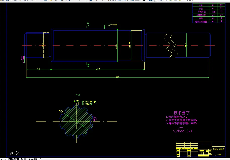Click the capital D symbol table cell

pos(213,5)
